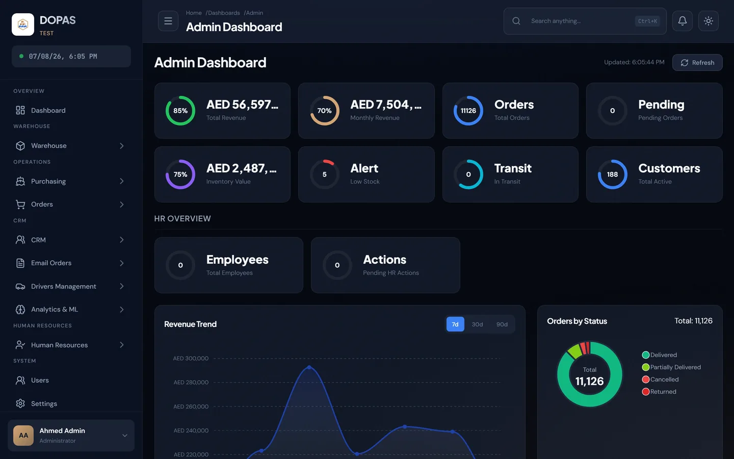Click the Dashboard grid icon
This screenshot has height=459, width=734.
(x=20, y=110)
